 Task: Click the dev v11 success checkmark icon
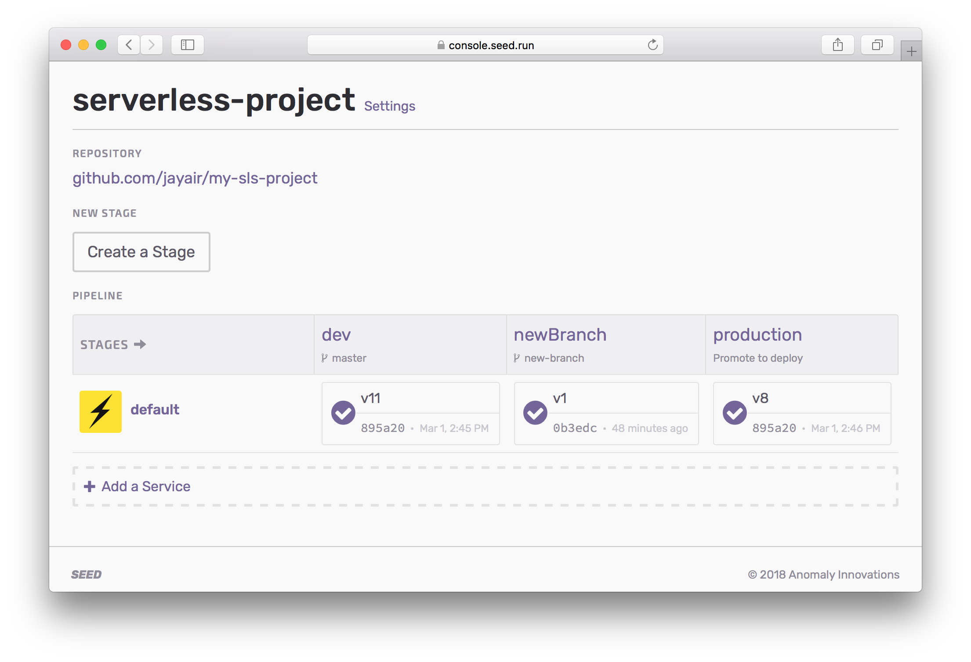pyautogui.click(x=343, y=413)
